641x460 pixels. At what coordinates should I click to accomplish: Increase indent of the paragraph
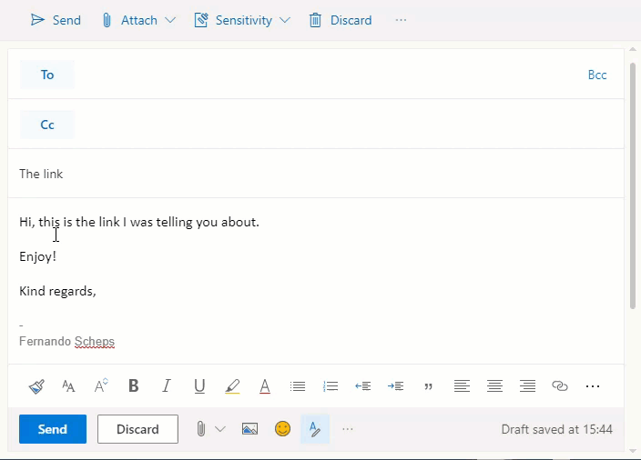coord(395,386)
